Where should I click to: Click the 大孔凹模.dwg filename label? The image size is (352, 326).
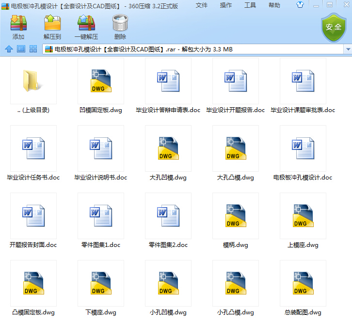click(x=168, y=178)
